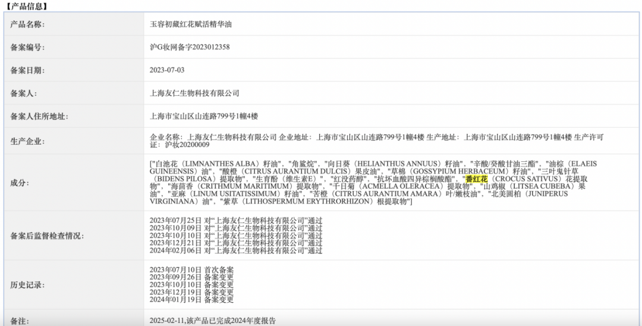Select the 备案人住所地址 label
Image resolution: width=642 pixels, height=326 pixels.
click(39, 117)
